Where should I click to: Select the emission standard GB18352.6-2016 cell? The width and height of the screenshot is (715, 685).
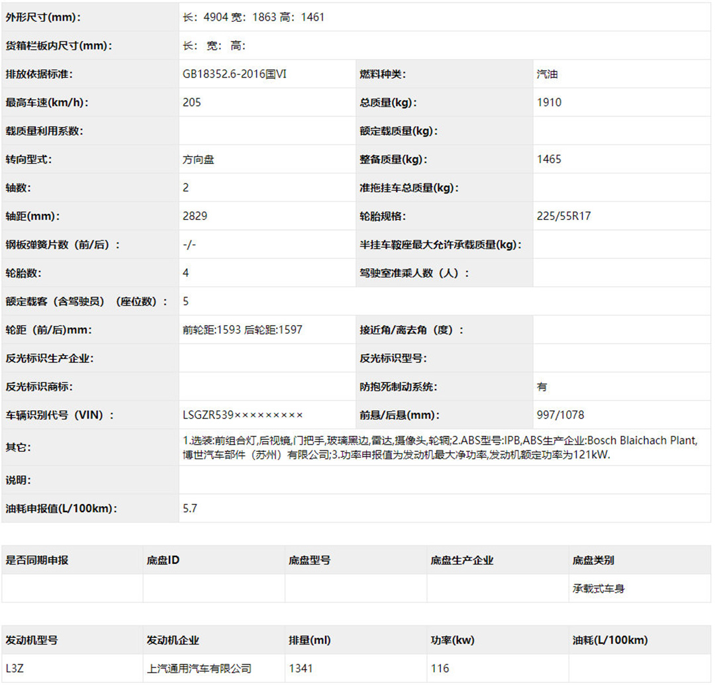pos(234,74)
